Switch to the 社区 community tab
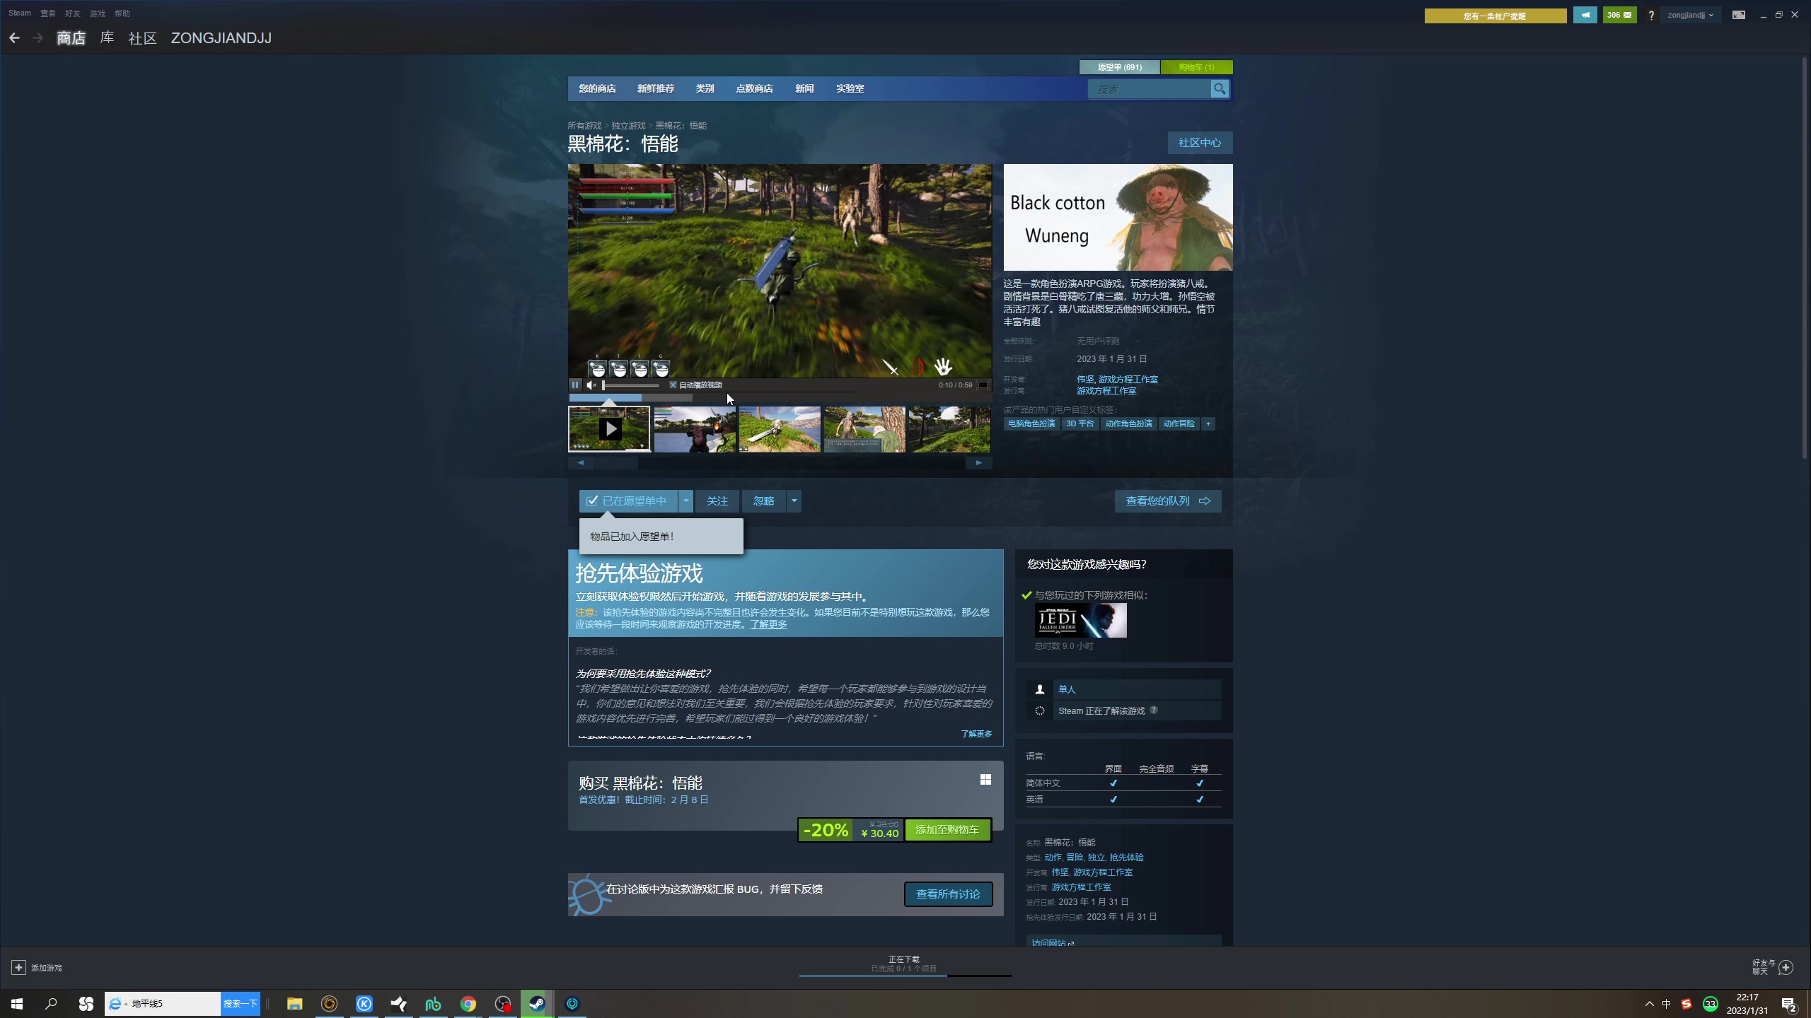The height and width of the screenshot is (1018, 1811). [142, 37]
